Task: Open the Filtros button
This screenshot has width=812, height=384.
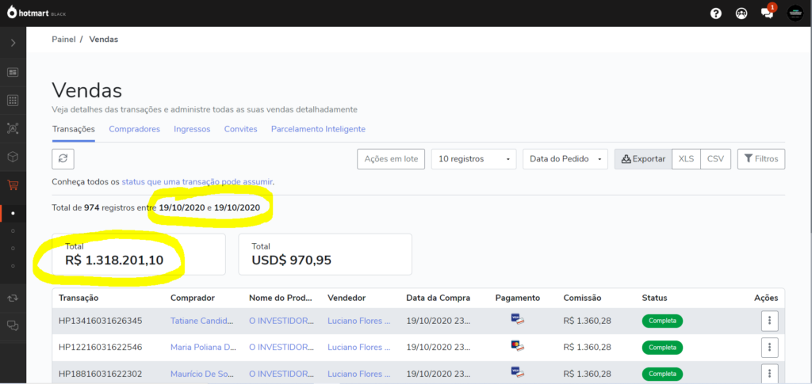Action: [761, 158]
